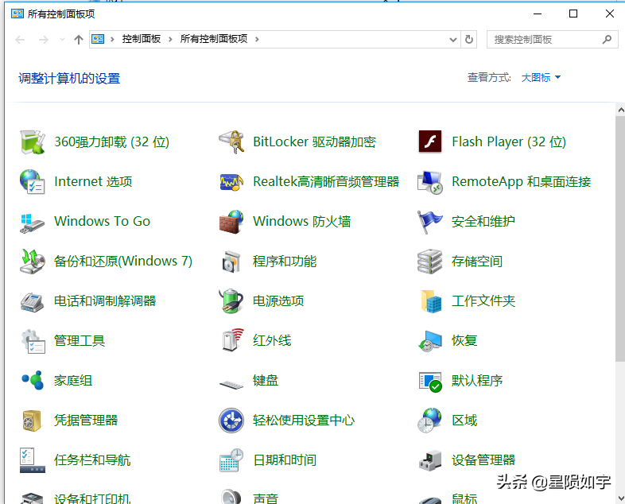Open the 大图标 view mode dropdown
Viewport: 625px width, 504px height.
pos(541,77)
